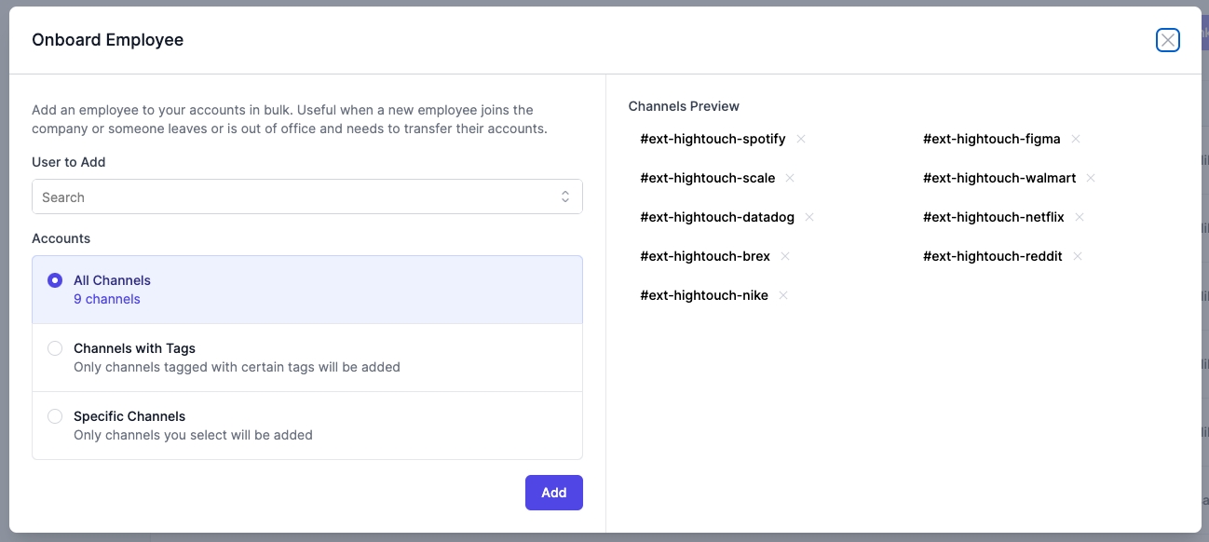Choose the Specific Channels radio option
The width and height of the screenshot is (1209, 542).
[55, 416]
